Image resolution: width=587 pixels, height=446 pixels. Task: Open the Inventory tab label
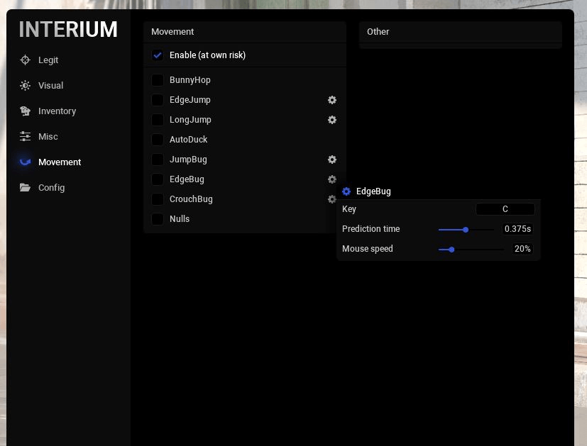click(x=57, y=111)
